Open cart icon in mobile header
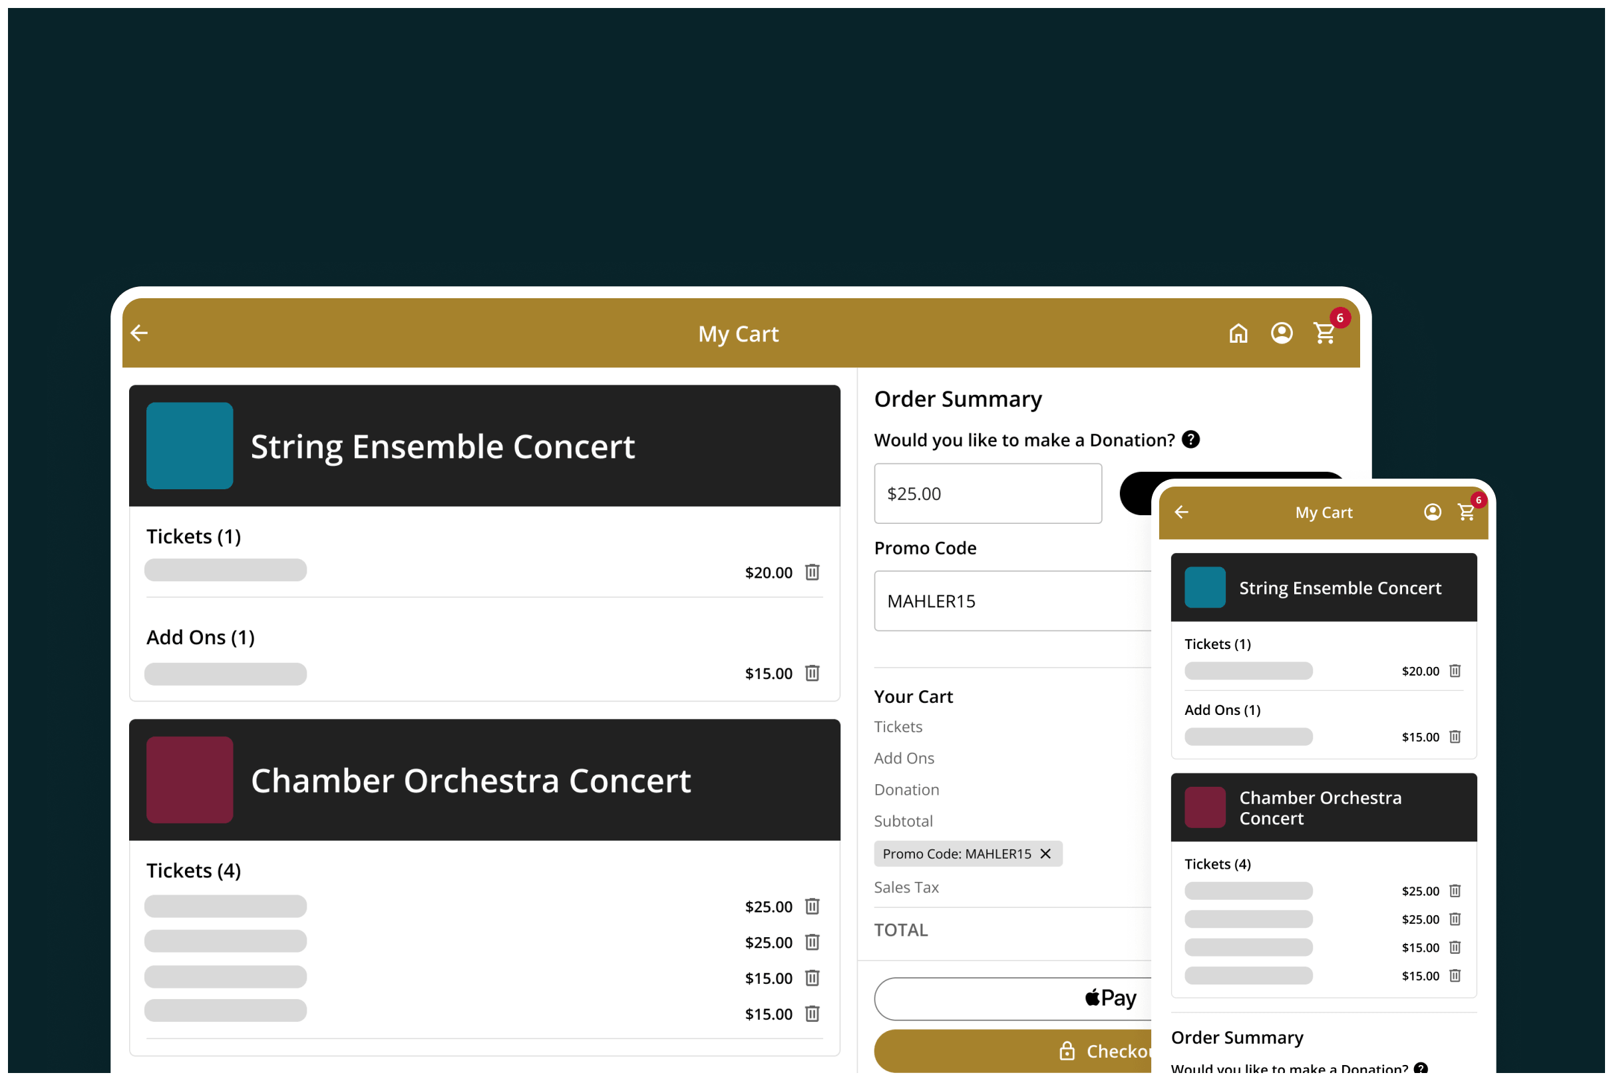Image resolution: width=1613 pixels, height=1081 pixels. (1465, 511)
